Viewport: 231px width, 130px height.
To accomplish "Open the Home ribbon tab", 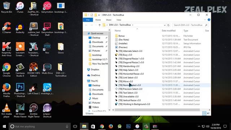I will (x=98, y=20).
